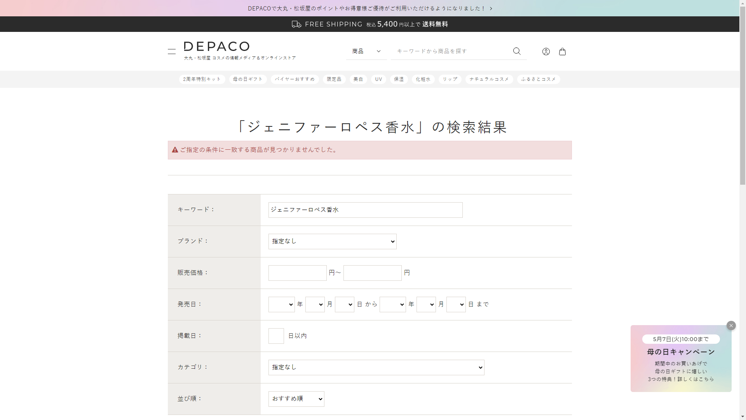
Task: Click the DEPACO logo
Action: pyautogui.click(x=216, y=47)
